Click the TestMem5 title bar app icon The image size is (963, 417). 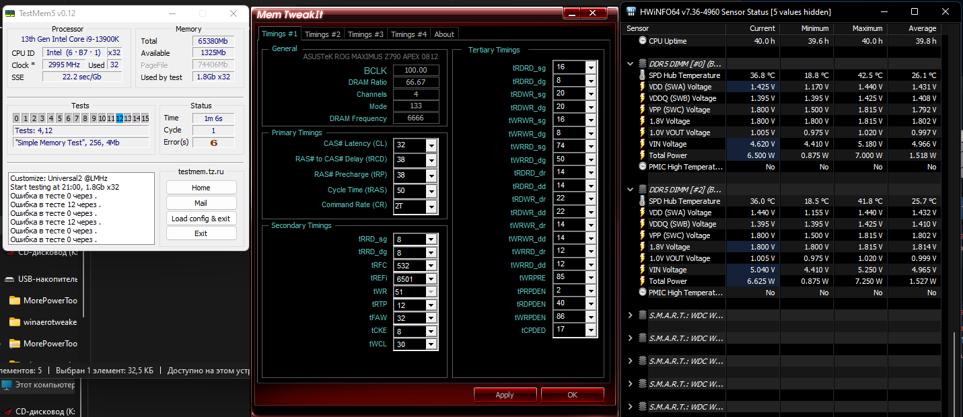[x=10, y=13]
